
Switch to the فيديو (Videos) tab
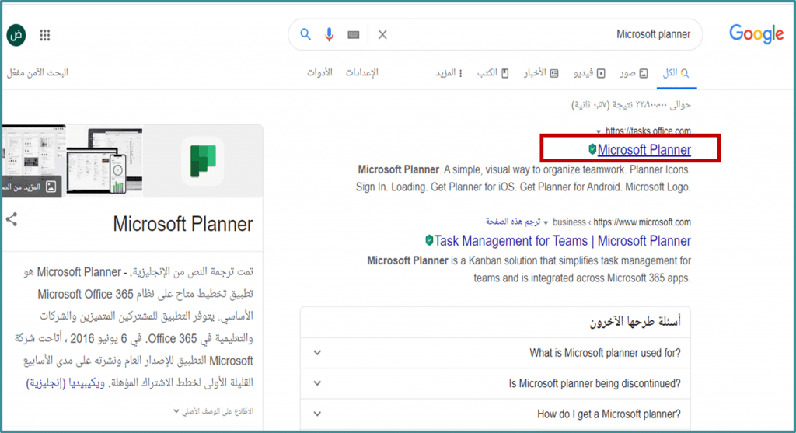pyautogui.click(x=589, y=73)
